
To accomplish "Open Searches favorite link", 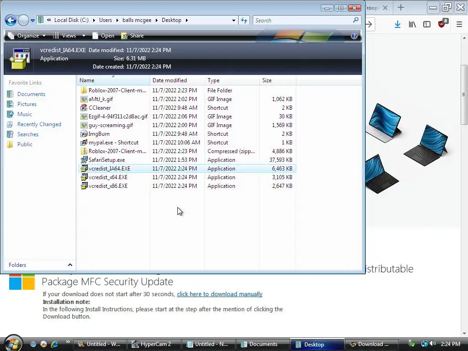I will pos(28,134).
